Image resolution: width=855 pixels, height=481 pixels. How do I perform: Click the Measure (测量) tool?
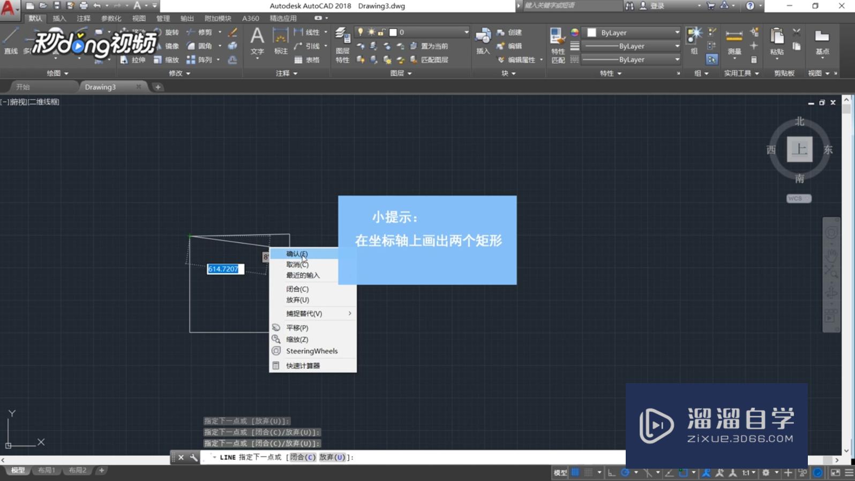734,42
